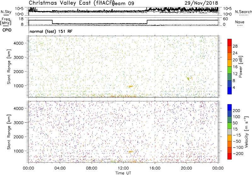The width and height of the screenshot is (252, 175).
Task: Click the blue top of velocity colorbar
Action: [x=230, y=107]
